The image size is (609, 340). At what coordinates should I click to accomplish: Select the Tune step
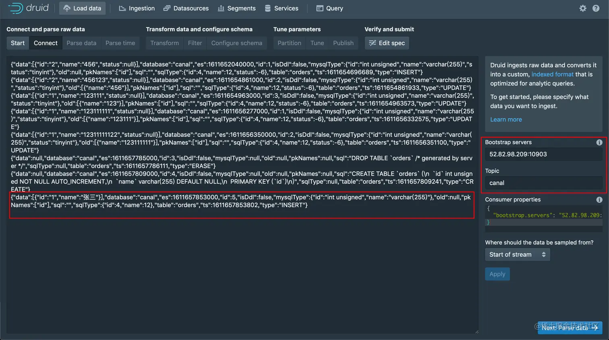(x=317, y=43)
